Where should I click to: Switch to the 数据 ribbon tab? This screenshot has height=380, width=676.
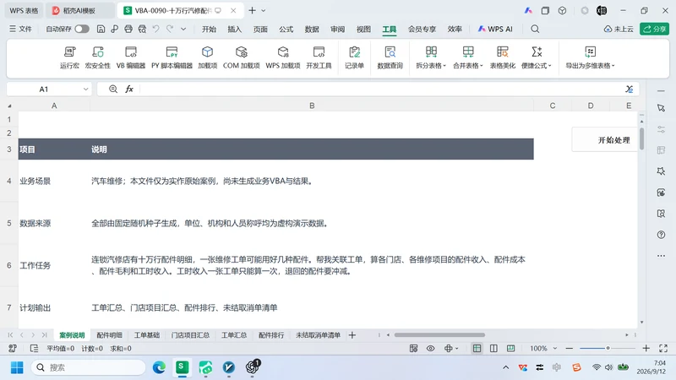tap(312, 29)
